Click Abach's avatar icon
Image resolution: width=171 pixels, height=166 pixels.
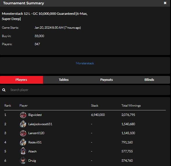point(23,151)
